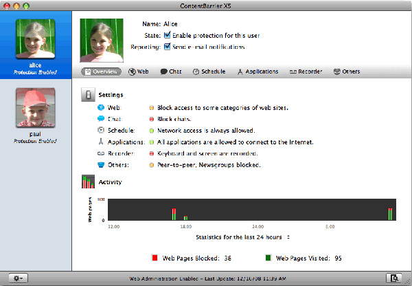
Task: Click the Activity bar chart icon
Action: pos(88,181)
